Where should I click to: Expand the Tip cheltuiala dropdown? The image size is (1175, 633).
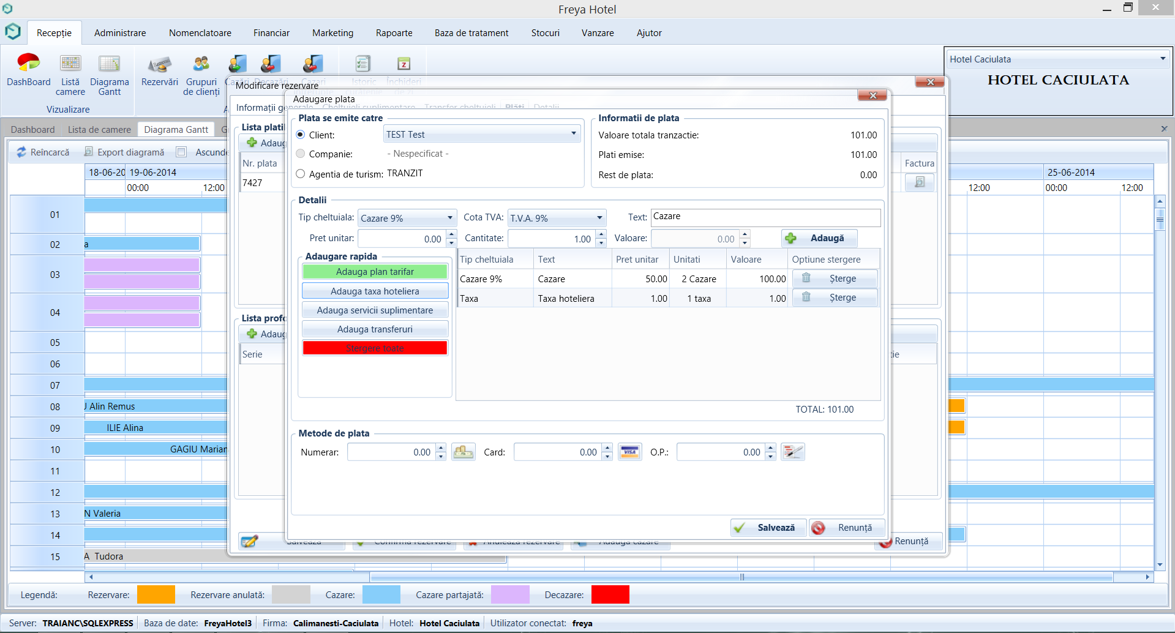[449, 219]
